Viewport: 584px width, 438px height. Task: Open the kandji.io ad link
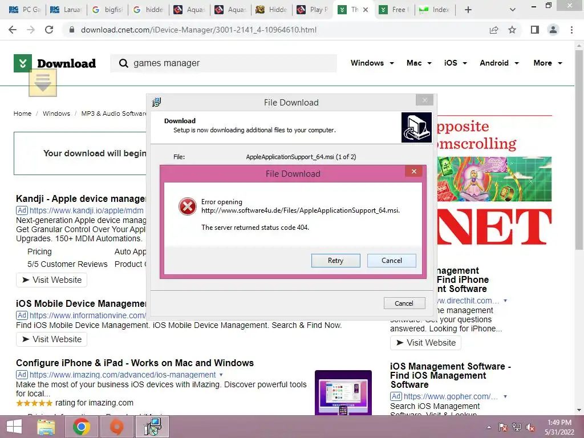click(x=87, y=210)
